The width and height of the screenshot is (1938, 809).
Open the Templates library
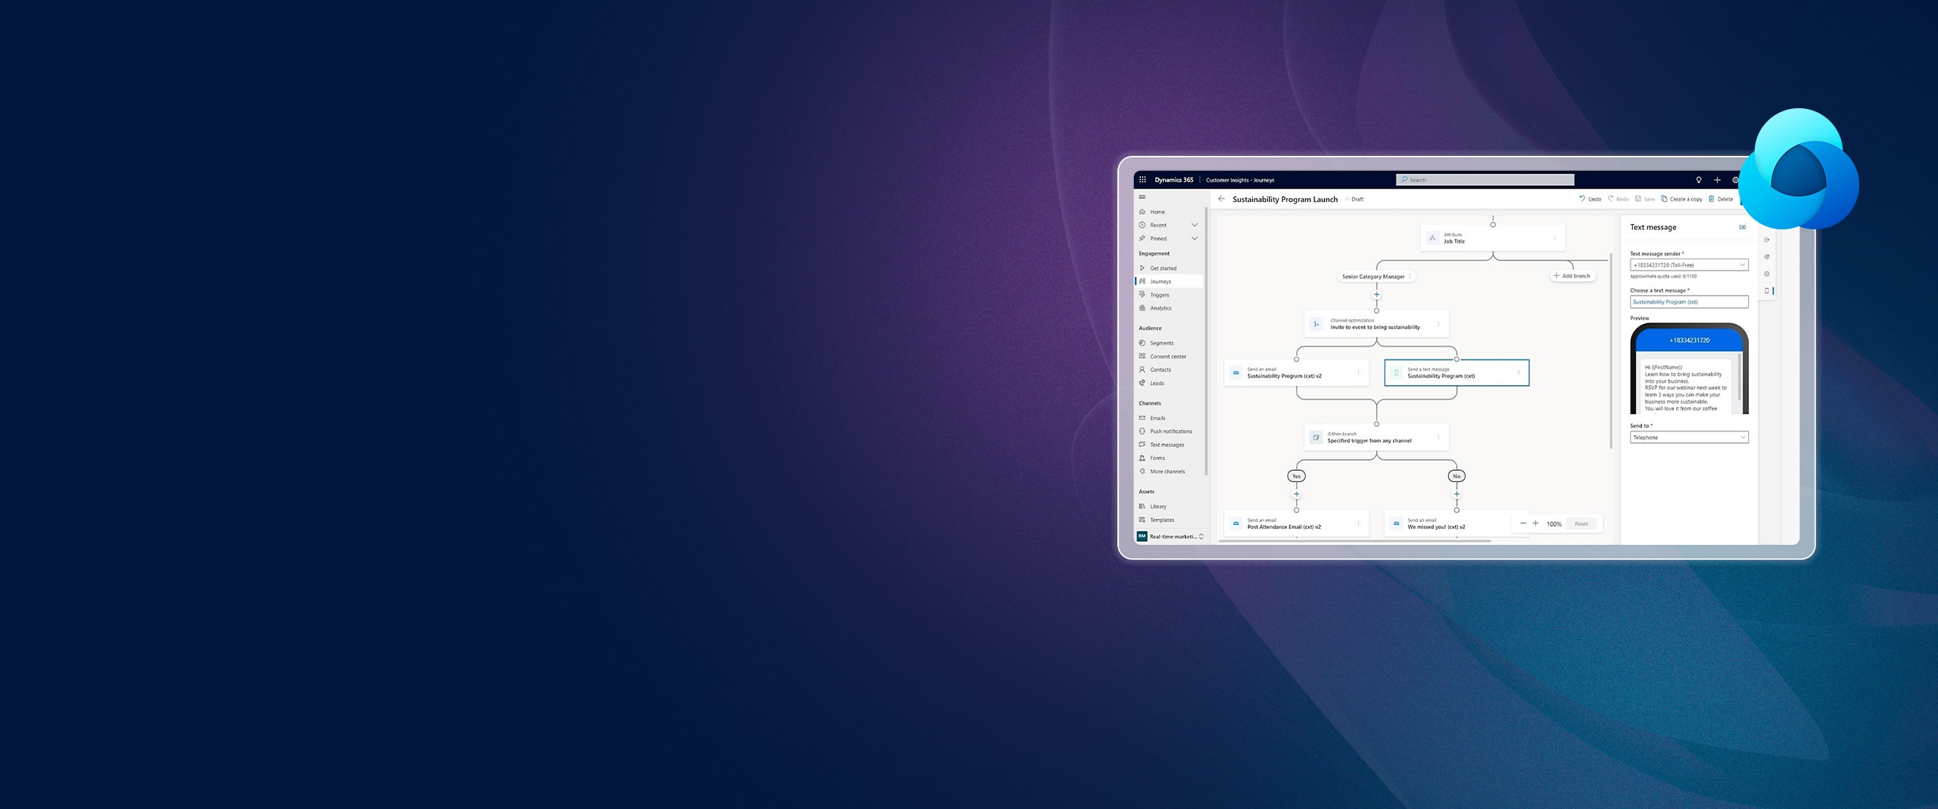tap(1164, 520)
